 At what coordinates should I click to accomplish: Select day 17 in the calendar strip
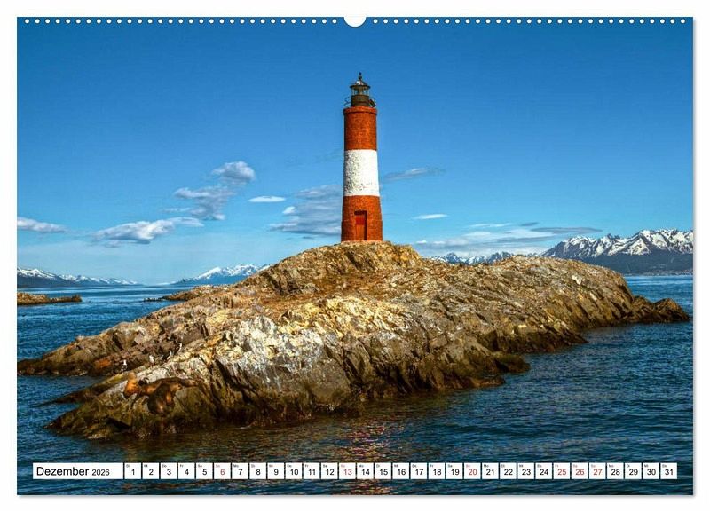419,471
